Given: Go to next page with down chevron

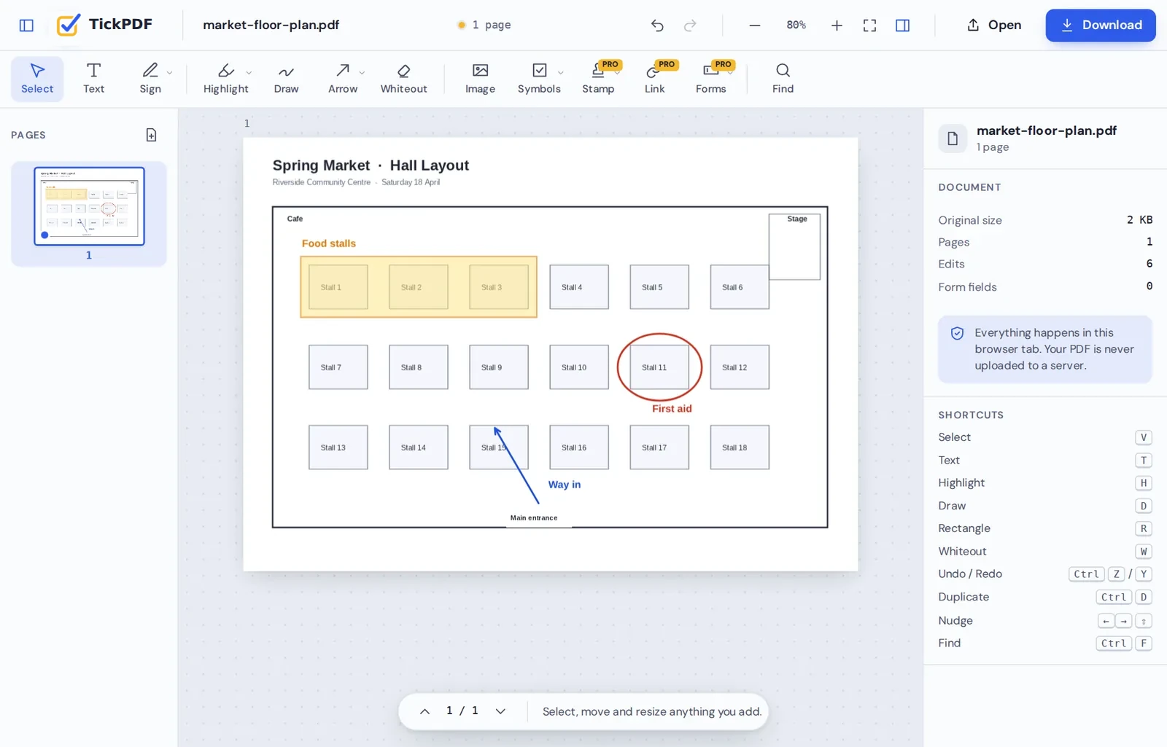Looking at the screenshot, I should (x=500, y=711).
